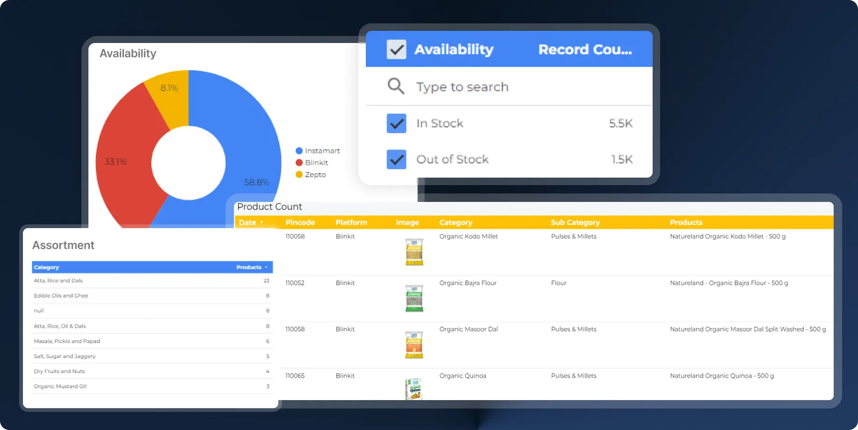
Task: Click the Flour sub category cell
Action: click(559, 283)
